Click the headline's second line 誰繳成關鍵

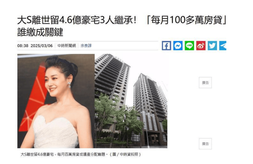pos(40,32)
